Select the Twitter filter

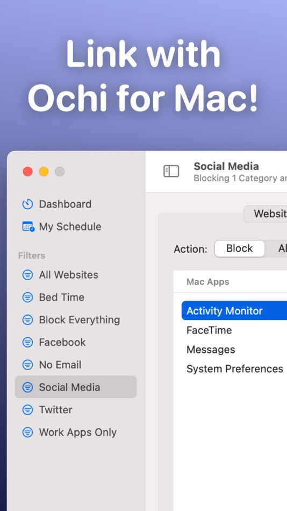coord(76,410)
